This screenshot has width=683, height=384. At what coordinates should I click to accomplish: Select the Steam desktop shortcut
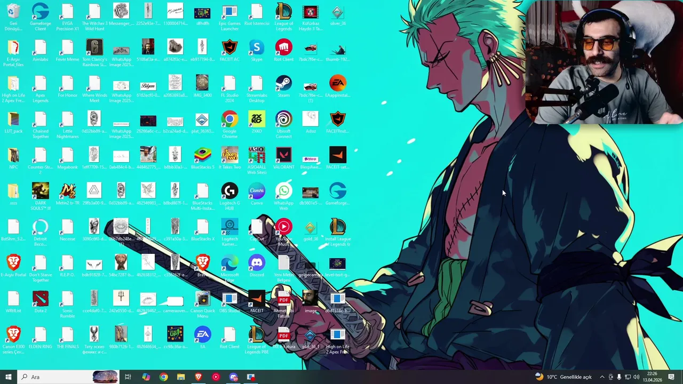(283, 86)
